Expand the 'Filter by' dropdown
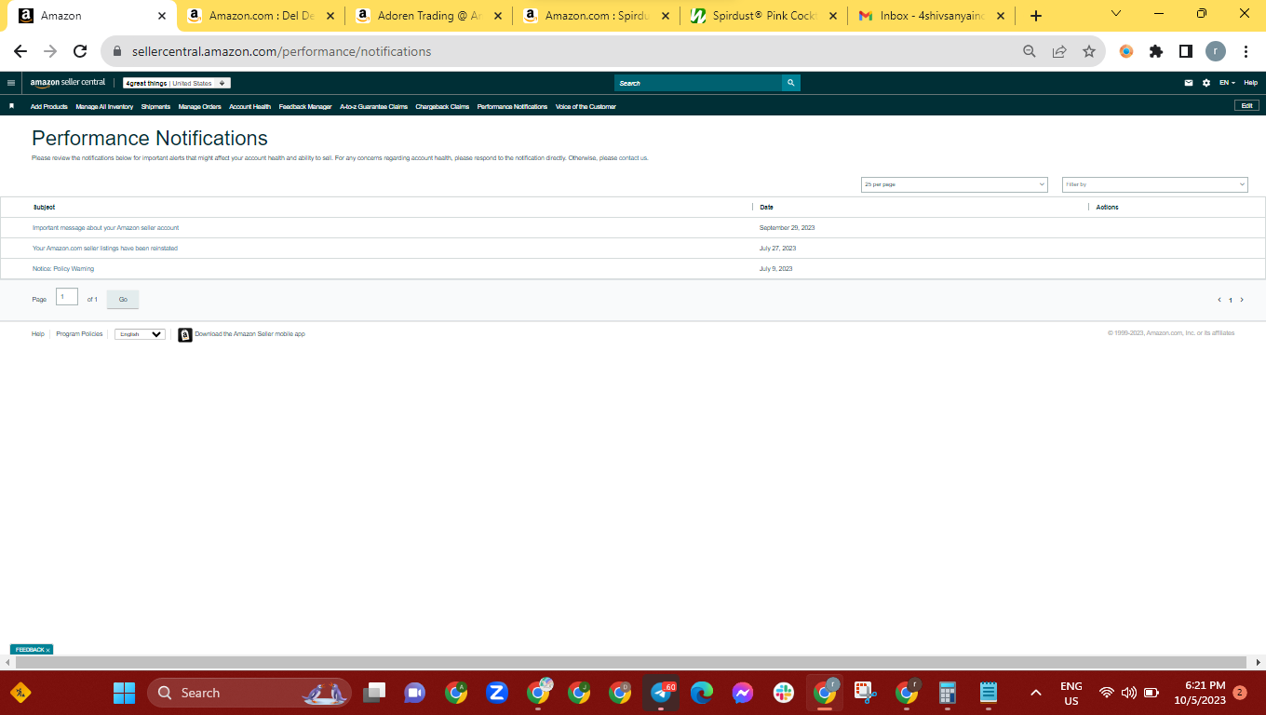 click(x=1155, y=184)
